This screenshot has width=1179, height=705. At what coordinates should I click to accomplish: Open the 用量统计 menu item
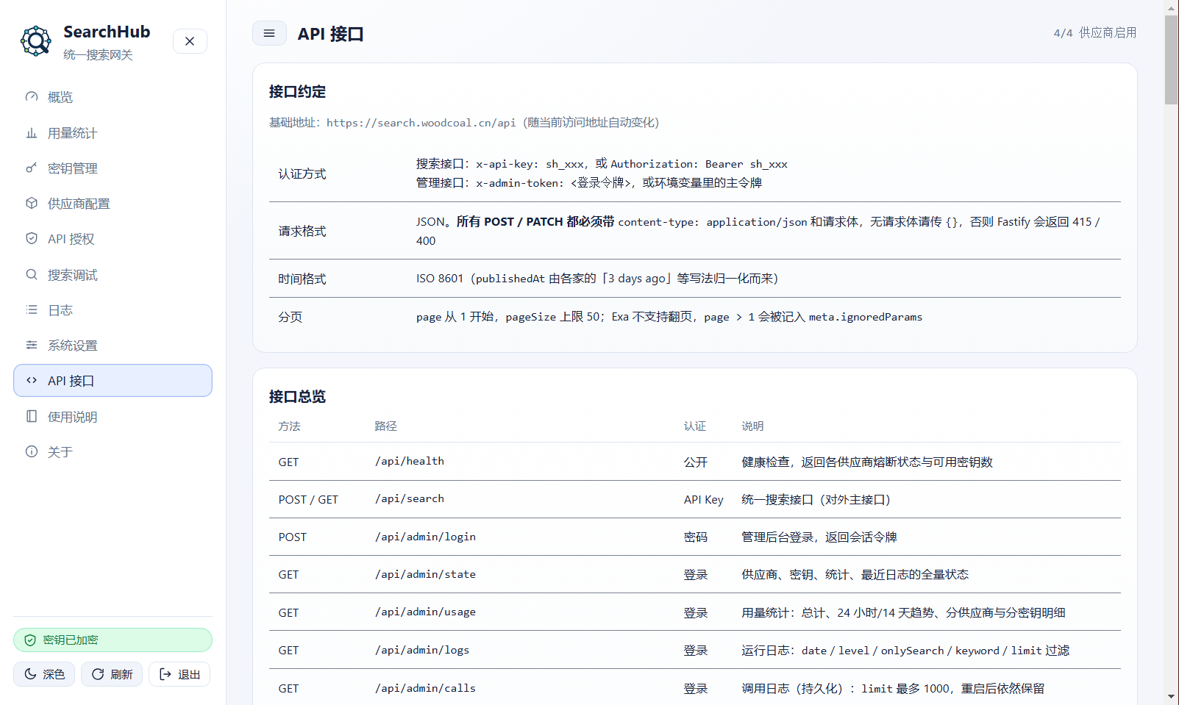click(x=113, y=133)
